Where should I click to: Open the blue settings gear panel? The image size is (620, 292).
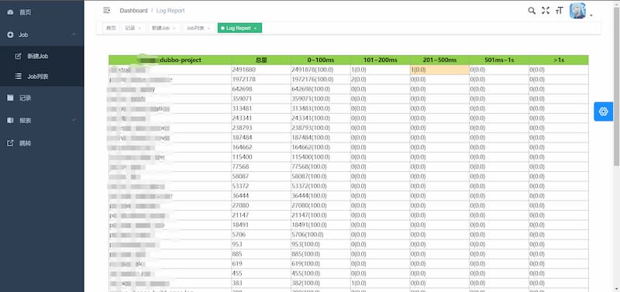[x=604, y=112]
